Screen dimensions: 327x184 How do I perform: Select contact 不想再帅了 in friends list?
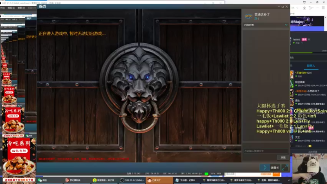pos(308,93)
